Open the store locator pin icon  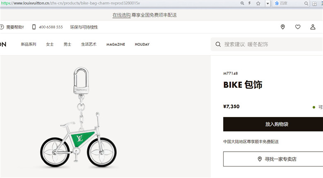click(x=282, y=27)
